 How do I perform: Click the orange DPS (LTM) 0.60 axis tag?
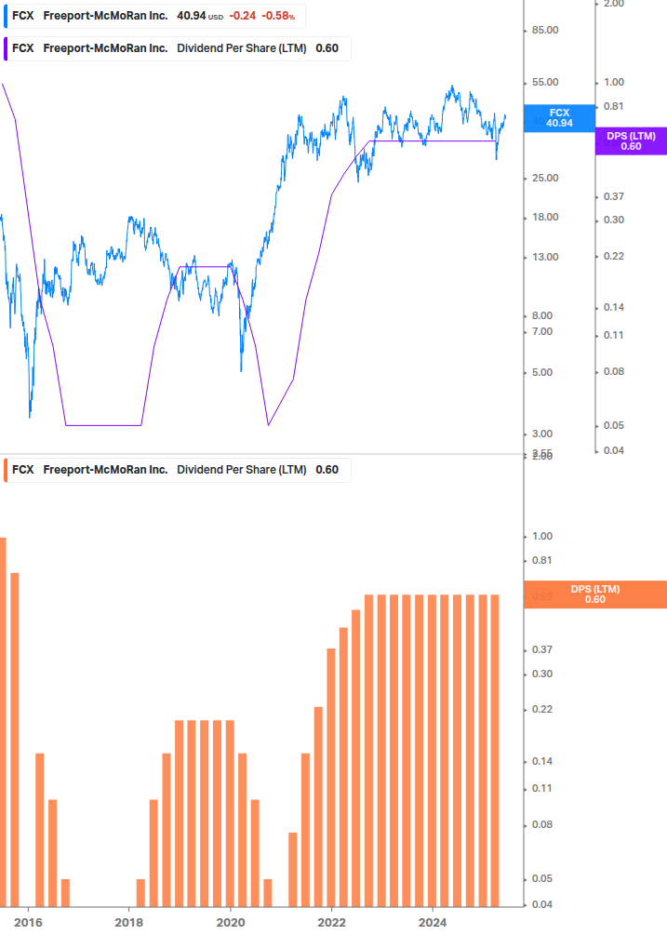coord(594,594)
